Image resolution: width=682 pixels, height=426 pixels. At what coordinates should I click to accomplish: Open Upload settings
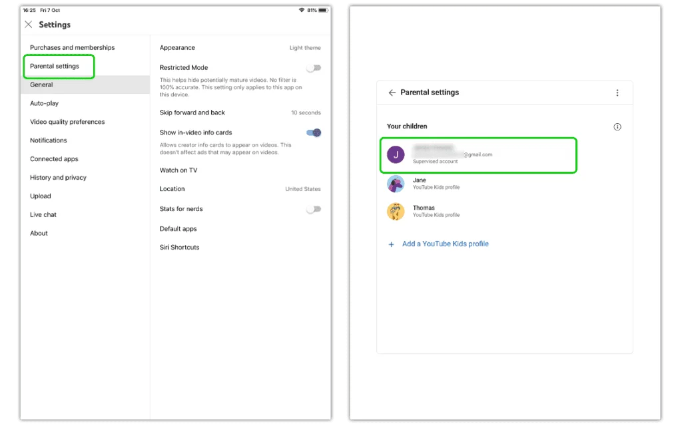41,196
